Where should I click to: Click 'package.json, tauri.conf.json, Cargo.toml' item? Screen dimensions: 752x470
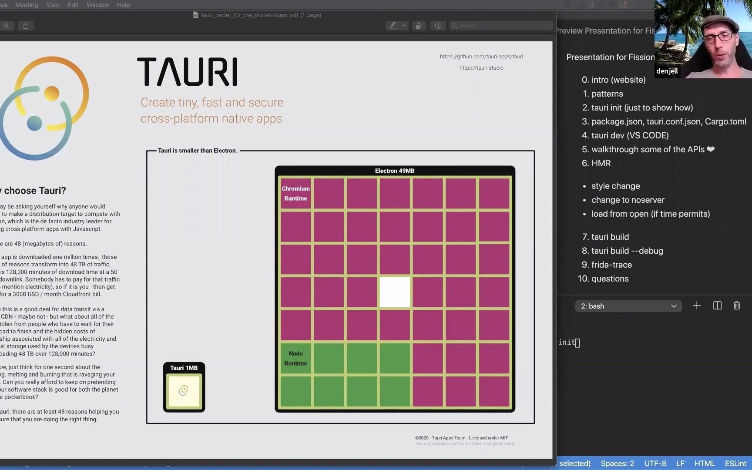(x=669, y=121)
